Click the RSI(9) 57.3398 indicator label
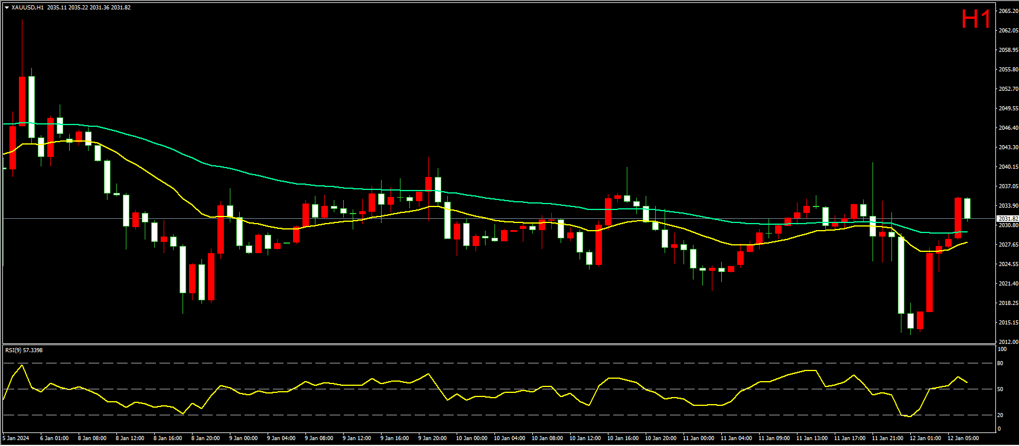The width and height of the screenshot is (1019, 446). (24, 350)
